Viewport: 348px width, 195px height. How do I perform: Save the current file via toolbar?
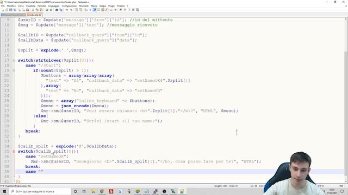pos(11,10)
